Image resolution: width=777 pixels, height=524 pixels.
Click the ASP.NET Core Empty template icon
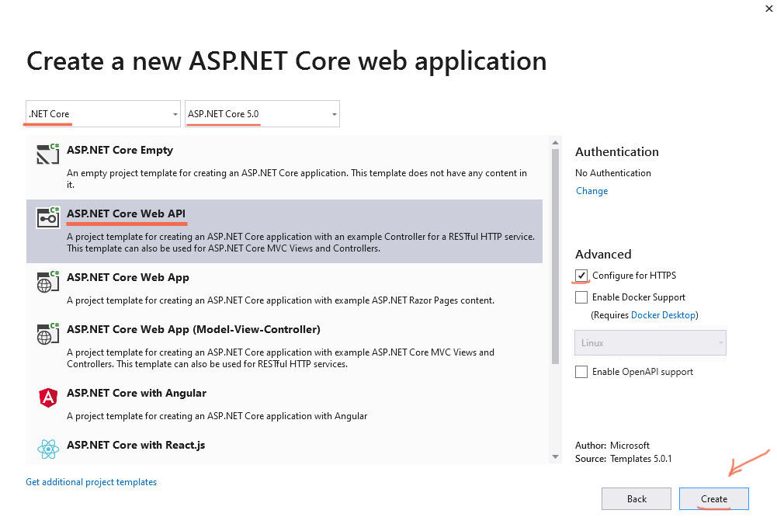click(48, 153)
